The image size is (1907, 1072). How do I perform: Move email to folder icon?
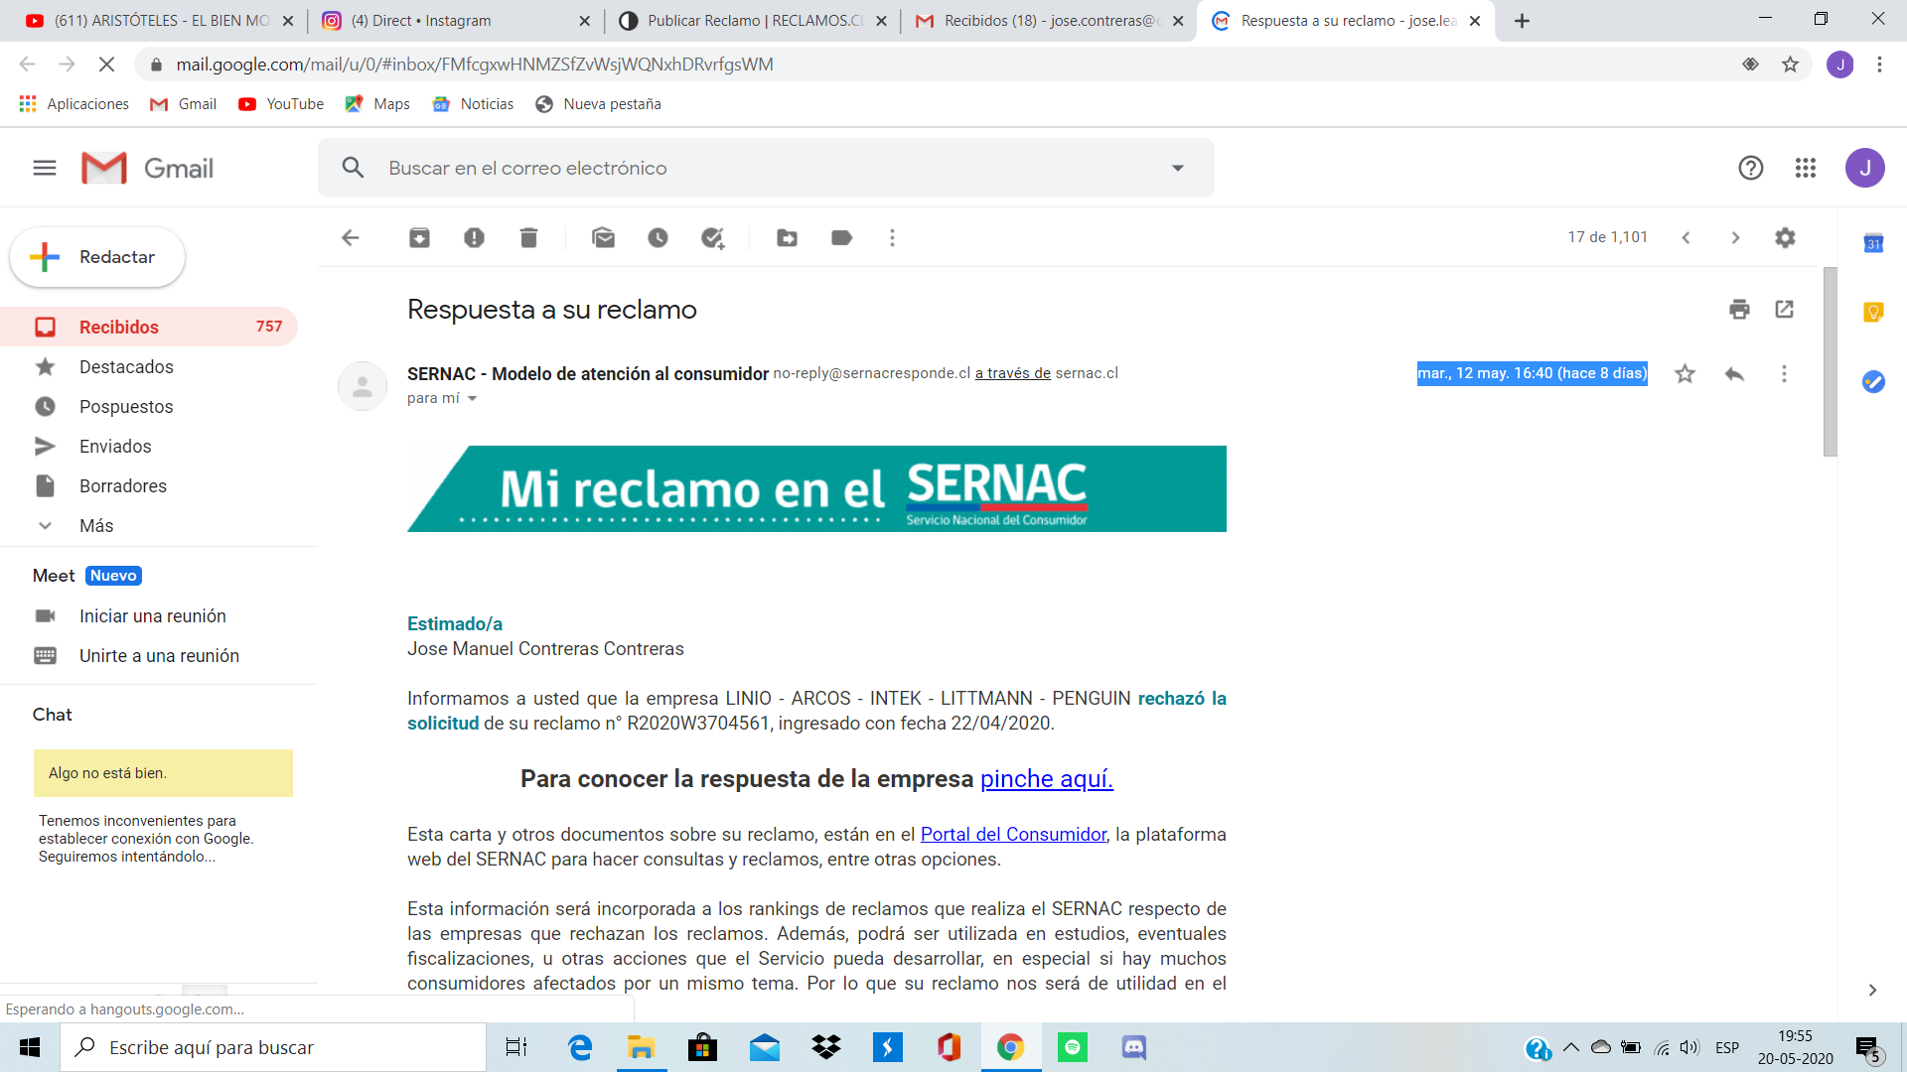coord(787,237)
